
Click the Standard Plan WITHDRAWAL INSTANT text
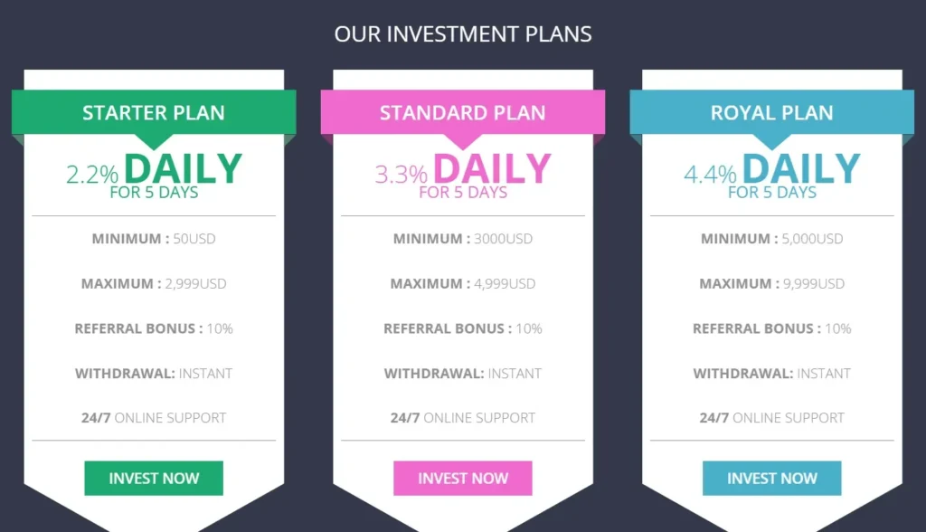tap(462, 373)
